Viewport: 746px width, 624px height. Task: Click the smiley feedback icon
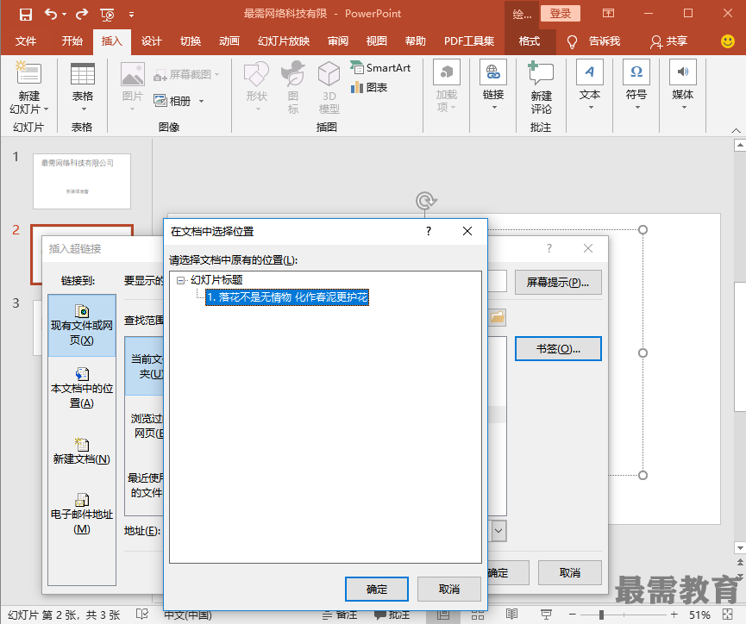tap(727, 41)
